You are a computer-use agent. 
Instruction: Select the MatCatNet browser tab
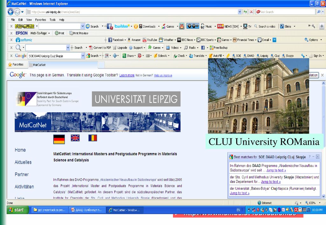[x=62, y=65]
